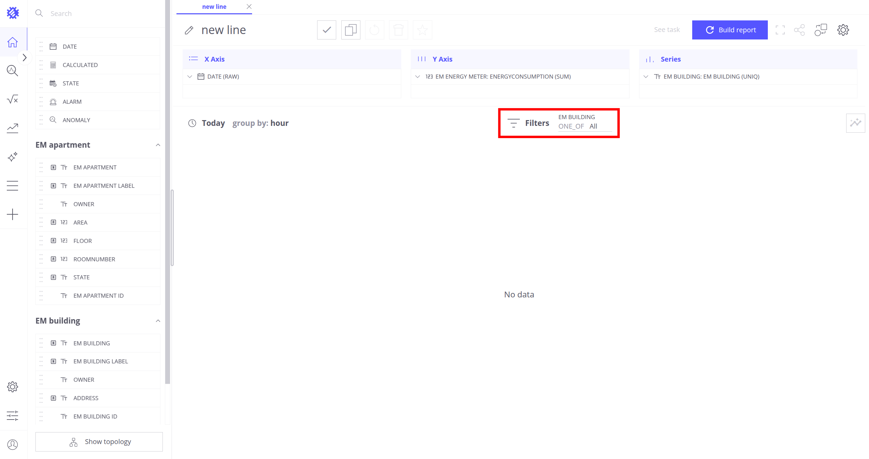Click the fullscreen icon near Build report
869x459 pixels.
pos(780,30)
